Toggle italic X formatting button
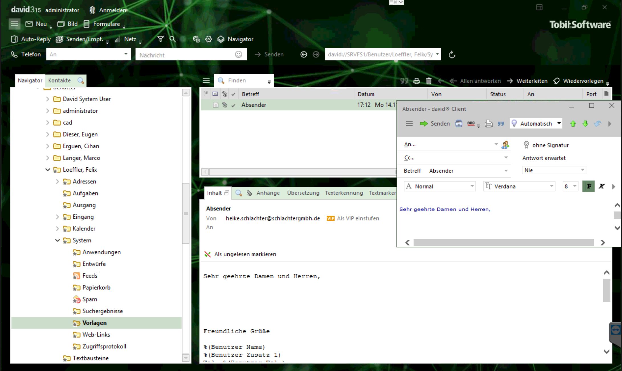622x371 pixels. [601, 186]
